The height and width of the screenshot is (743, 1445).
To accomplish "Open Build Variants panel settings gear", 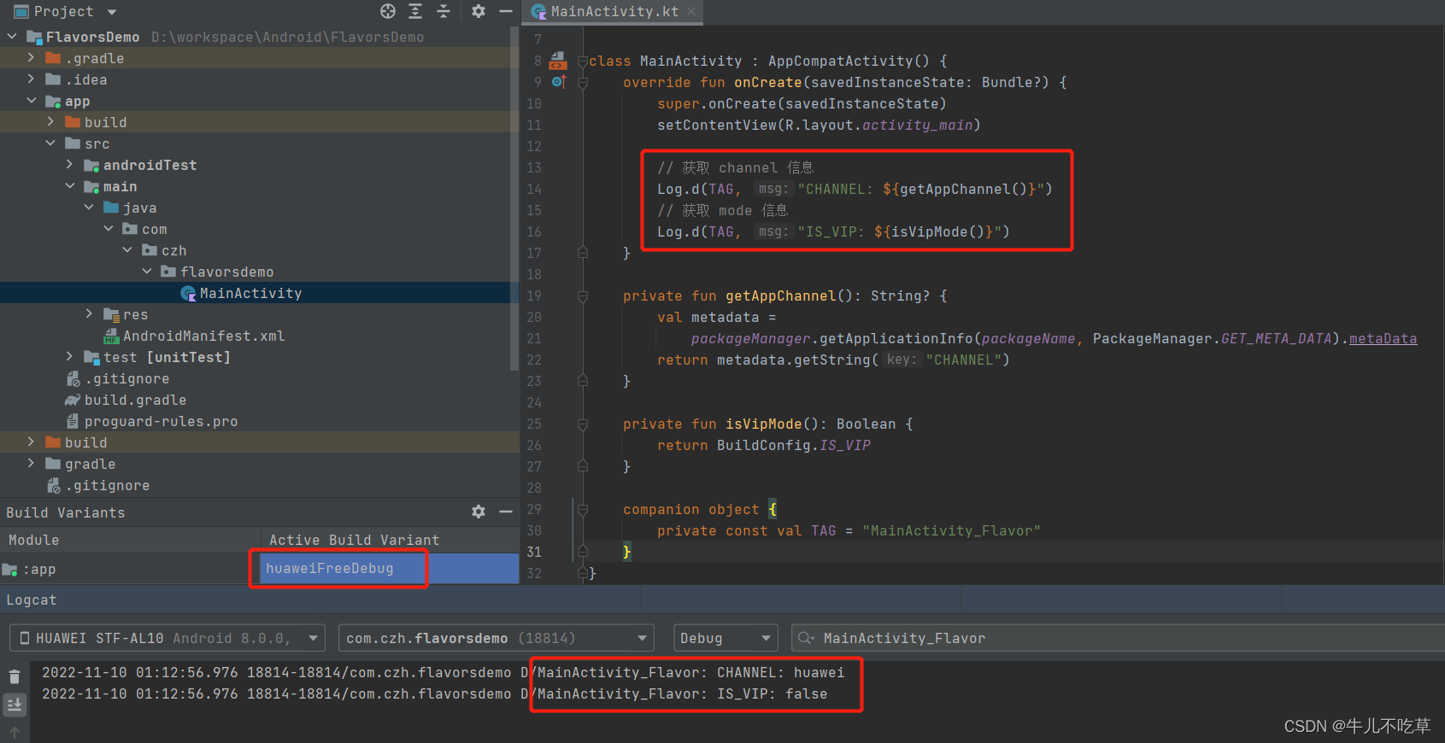I will [x=479, y=512].
